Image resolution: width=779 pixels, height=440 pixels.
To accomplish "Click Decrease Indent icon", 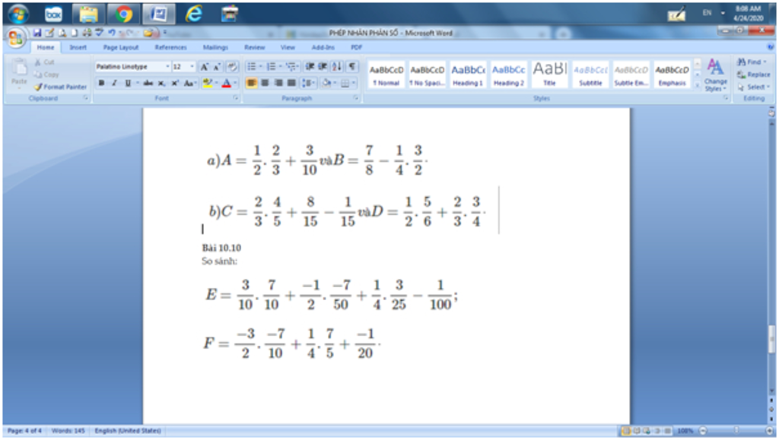I will click(310, 66).
